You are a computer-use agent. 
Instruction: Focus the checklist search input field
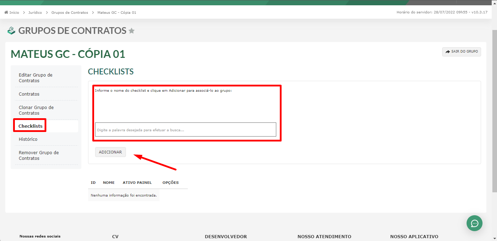pyautogui.click(x=186, y=129)
